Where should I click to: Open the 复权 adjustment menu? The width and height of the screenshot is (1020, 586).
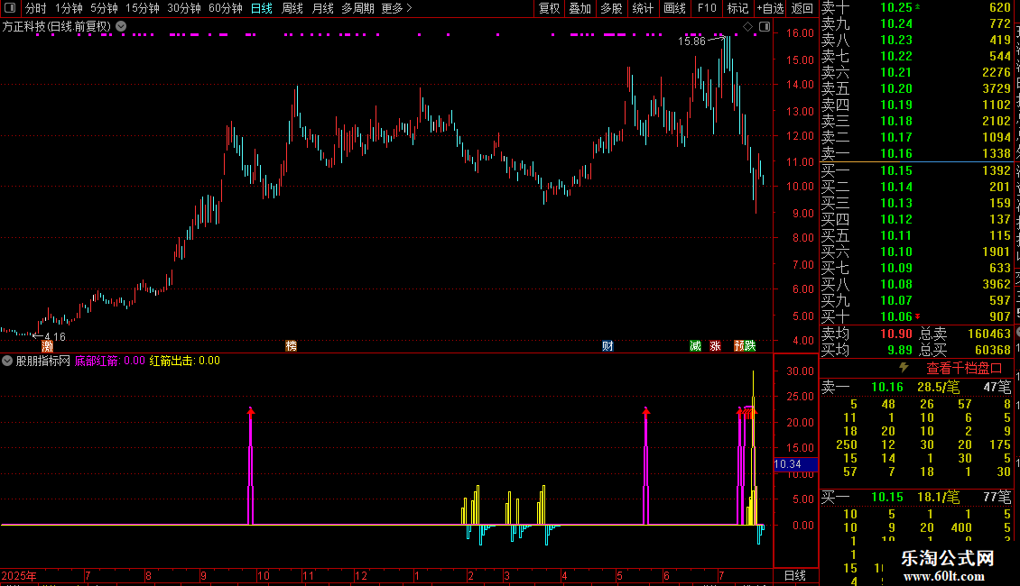click(549, 8)
